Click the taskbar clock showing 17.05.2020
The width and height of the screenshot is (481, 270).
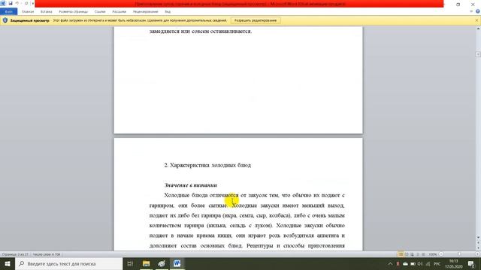[454, 264]
